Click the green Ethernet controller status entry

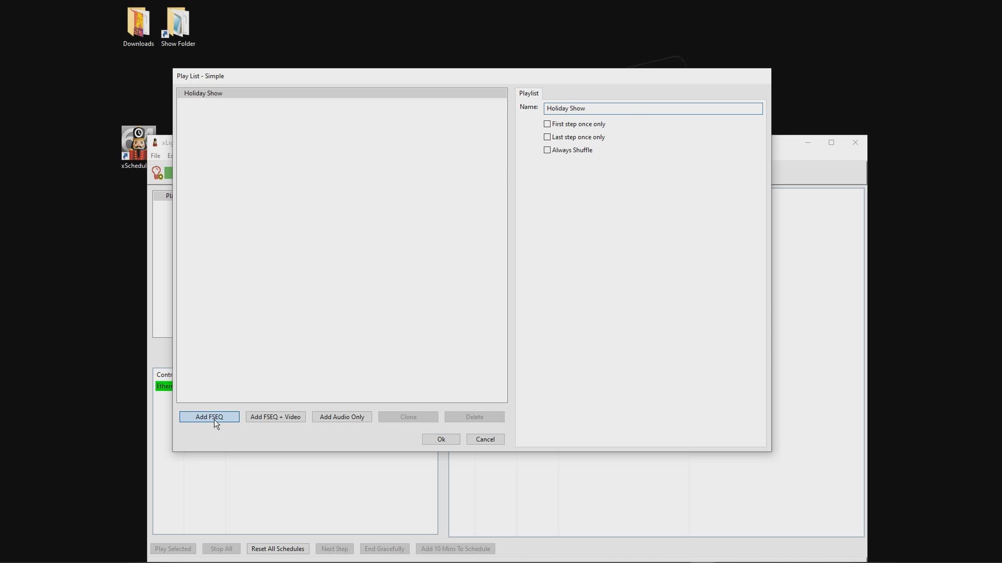pos(164,386)
